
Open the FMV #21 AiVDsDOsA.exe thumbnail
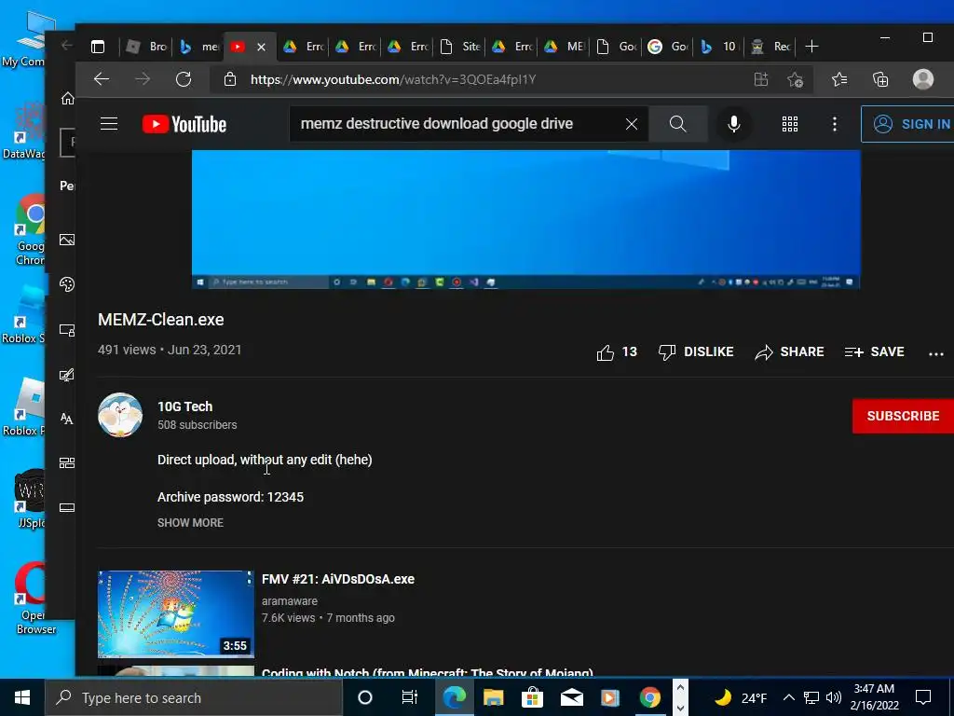coord(176,613)
